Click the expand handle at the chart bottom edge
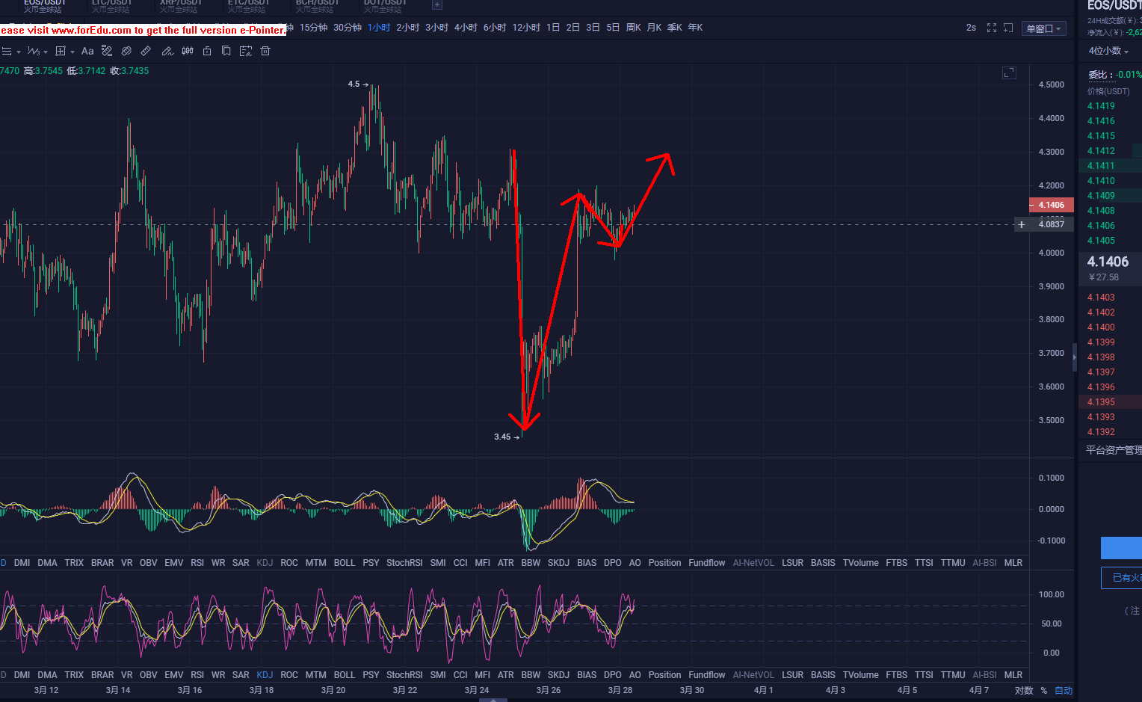The image size is (1142, 702). tap(493, 700)
